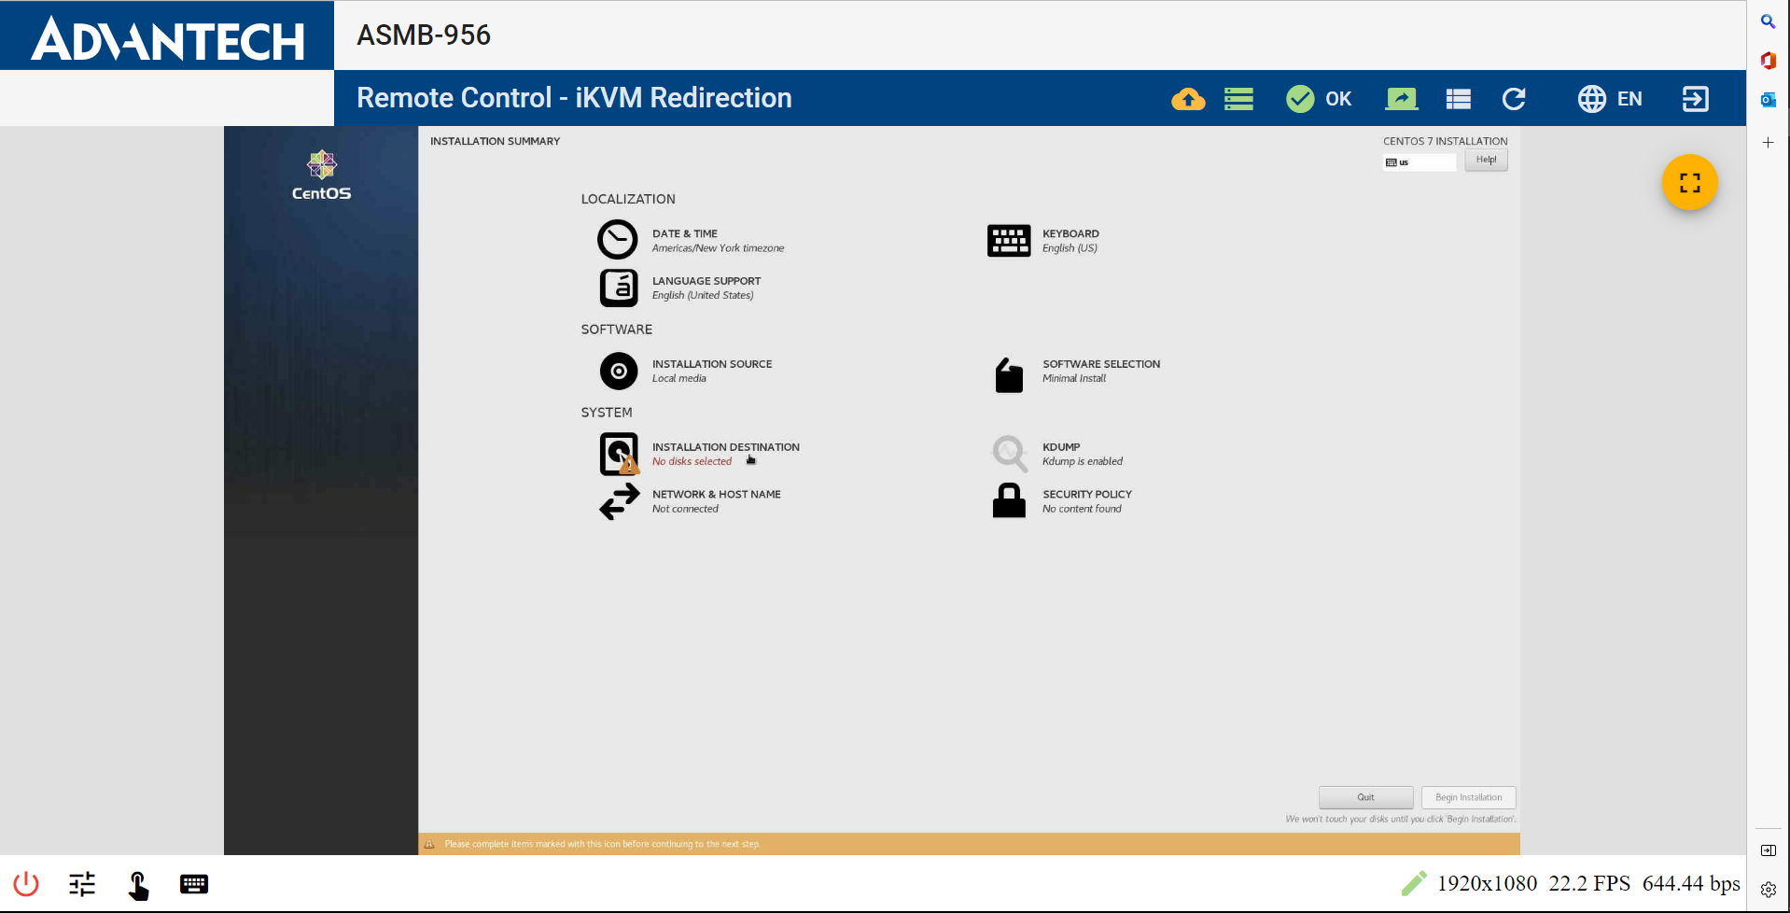Click the 644.44 bps status value
The width and height of the screenshot is (1790, 913).
click(x=1691, y=883)
